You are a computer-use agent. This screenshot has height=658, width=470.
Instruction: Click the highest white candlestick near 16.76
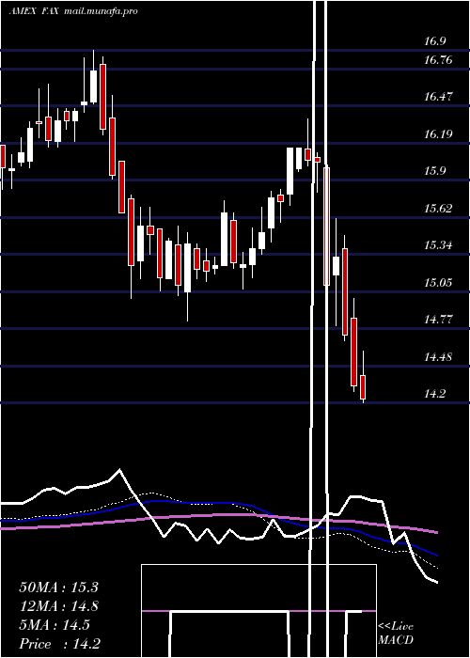(93, 86)
